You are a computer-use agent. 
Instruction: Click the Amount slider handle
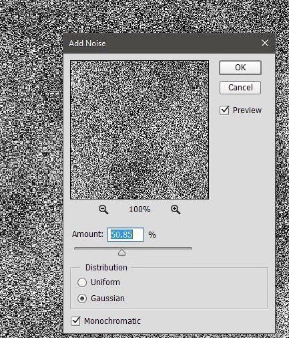click(121, 252)
